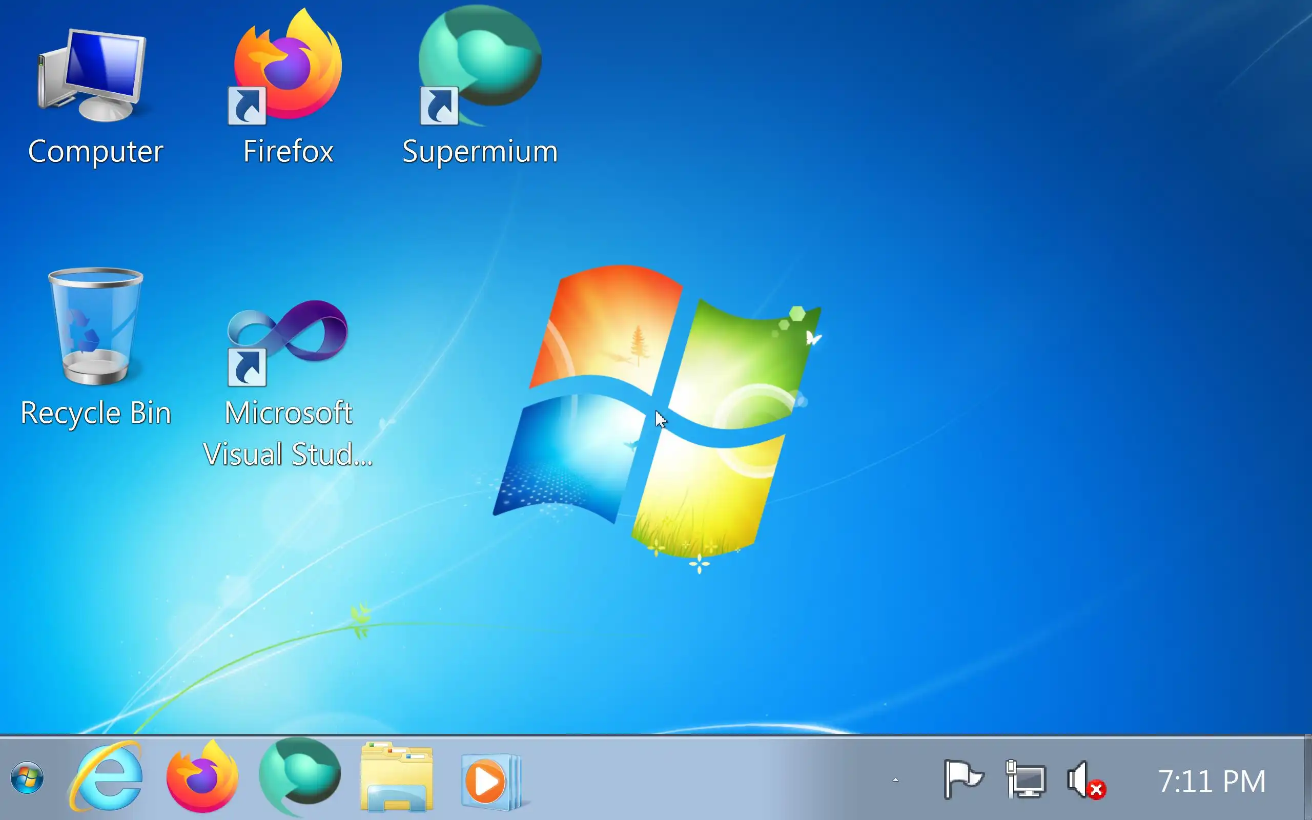This screenshot has width=1312, height=820.
Task: Select the Supermium desktop shortcut
Action: [479, 65]
